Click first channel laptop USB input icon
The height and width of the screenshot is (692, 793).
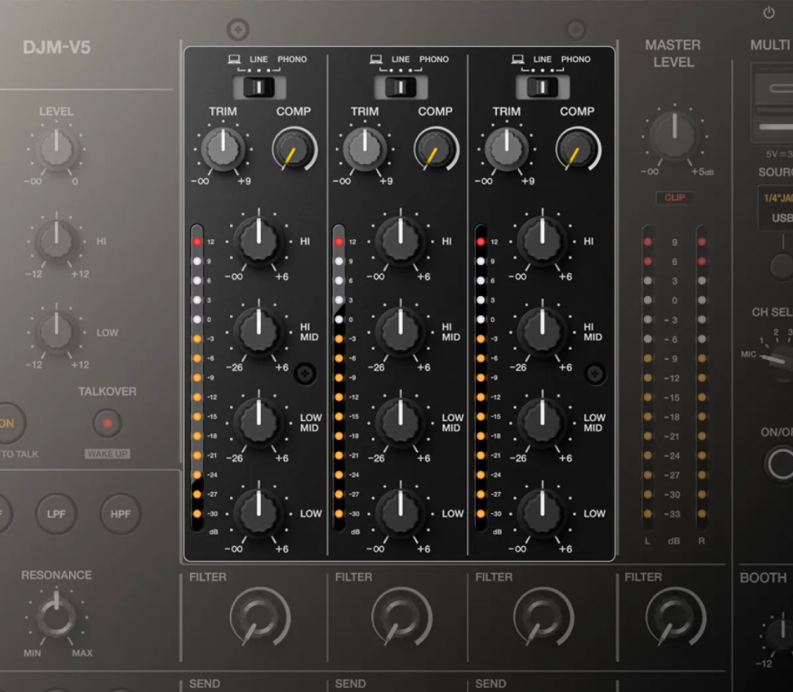click(x=234, y=59)
